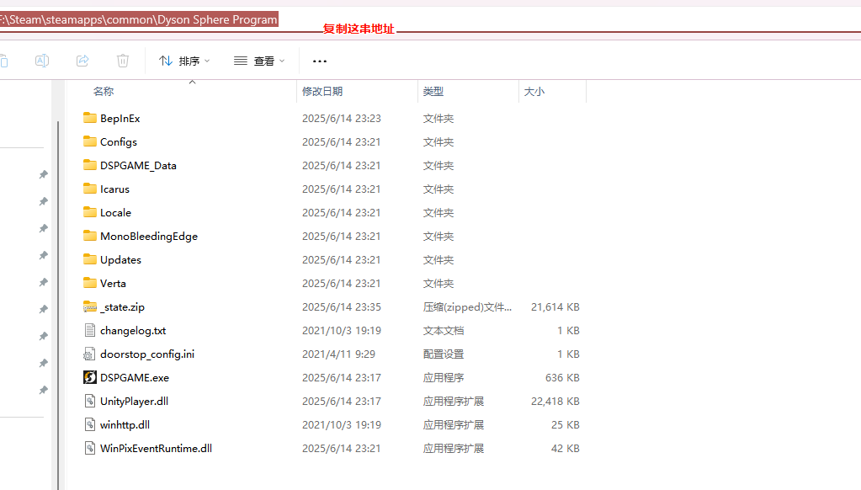Select the Verta folder icon
This screenshot has width=861, height=490.
coord(90,283)
